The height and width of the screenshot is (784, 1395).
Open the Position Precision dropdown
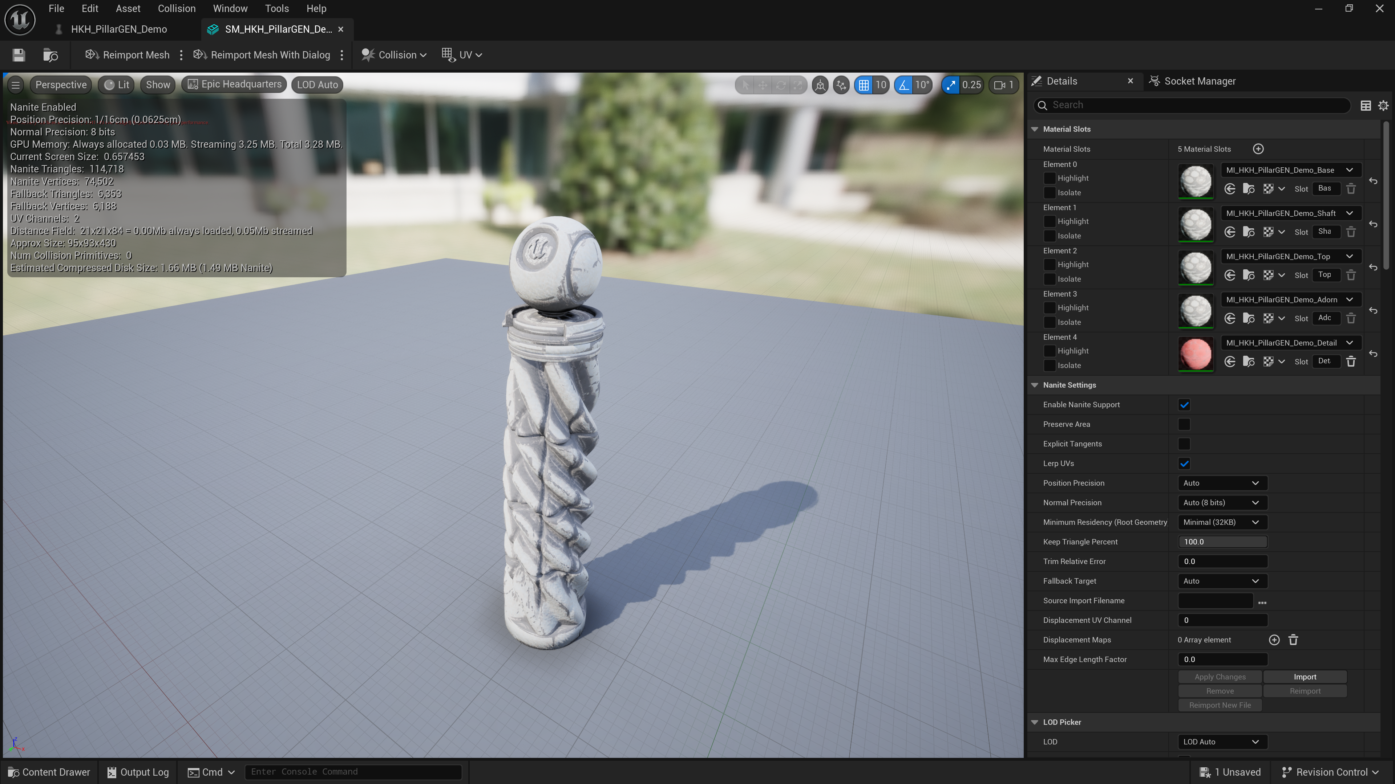point(1222,483)
